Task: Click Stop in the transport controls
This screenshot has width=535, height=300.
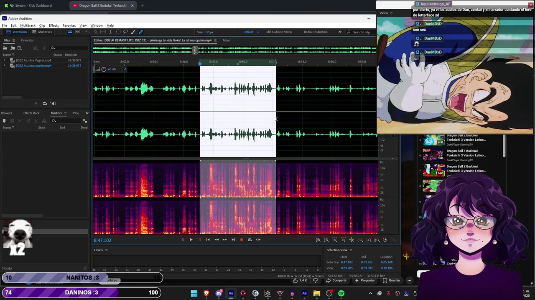Action: coord(183,240)
